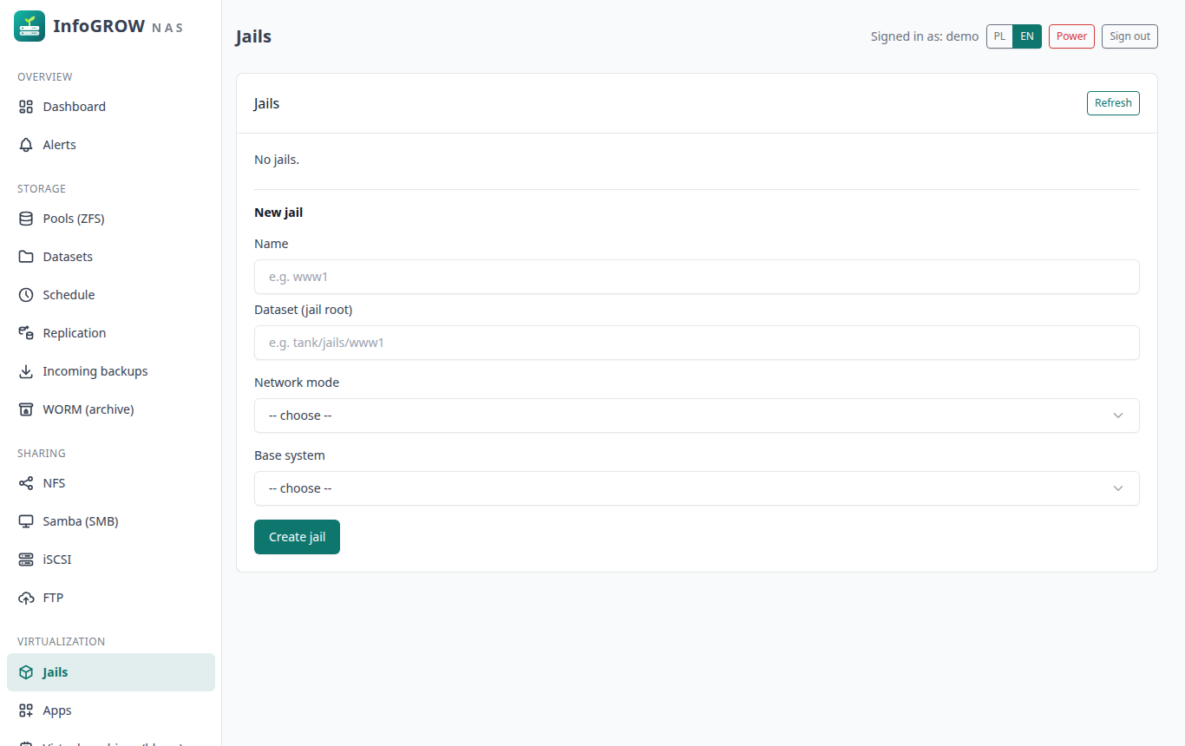Viewport: 1185px width, 746px height.
Task: Click the Schedule clock icon
Action: 26,295
